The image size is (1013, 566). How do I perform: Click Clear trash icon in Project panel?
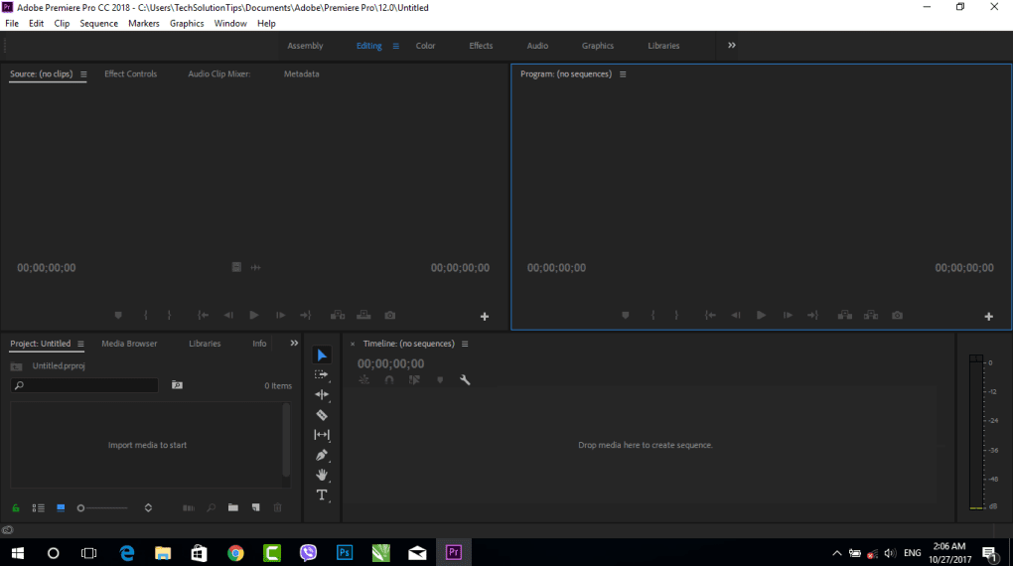tap(278, 507)
